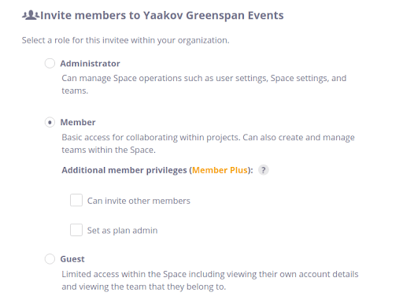Click the Can invite other members label
403x300 pixels.
(x=139, y=201)
